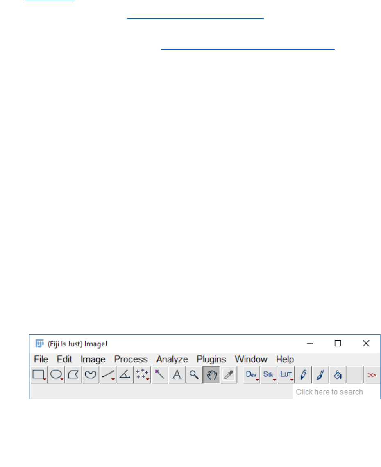Open the Window menu
This screenshot has width=381, height=467.
tap(251, 359)
